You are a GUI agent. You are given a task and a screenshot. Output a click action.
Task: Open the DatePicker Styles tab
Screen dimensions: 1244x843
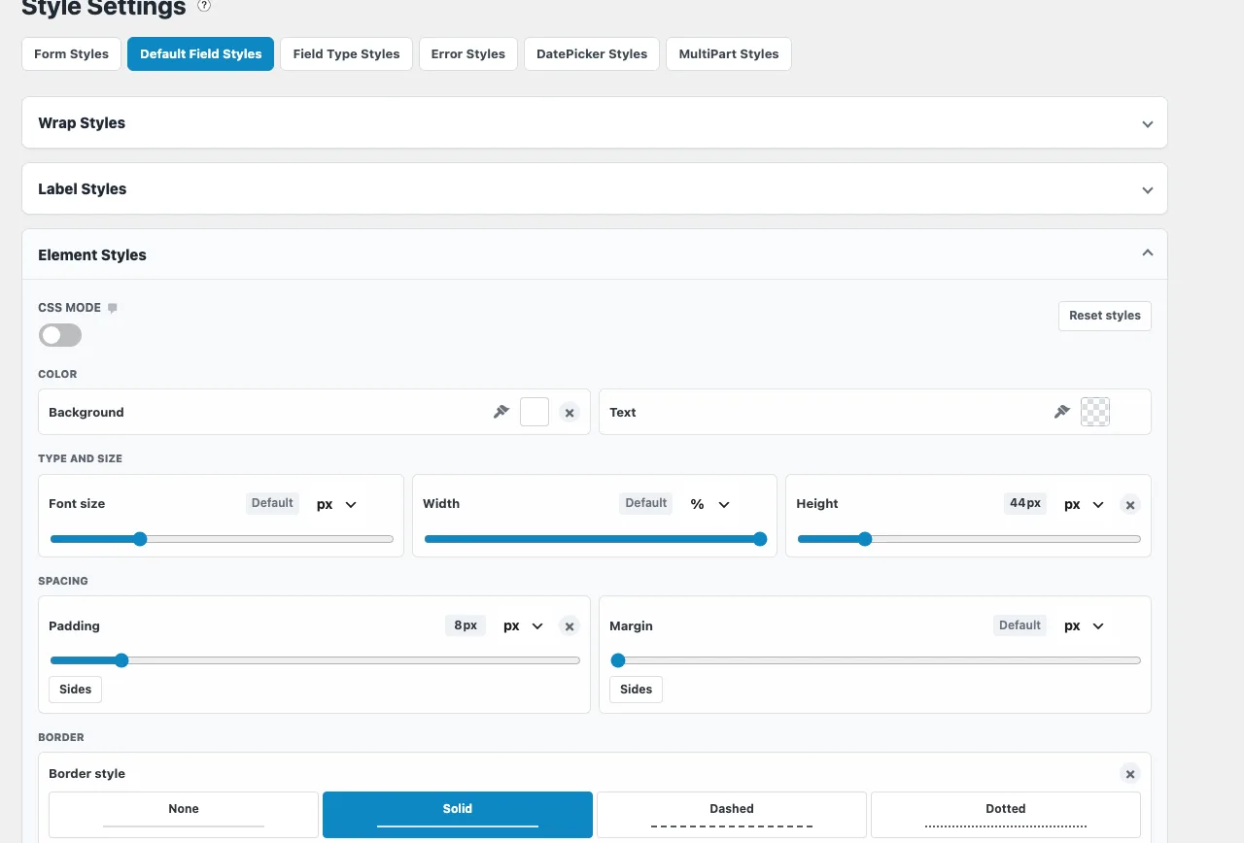pyautogui.click(x=592, y=54)
